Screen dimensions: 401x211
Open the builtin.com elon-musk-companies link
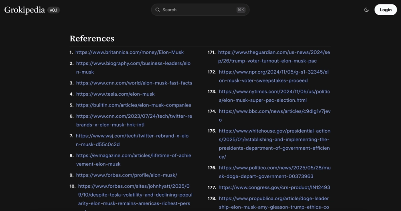pyautogui.click(x=134, y=105)
